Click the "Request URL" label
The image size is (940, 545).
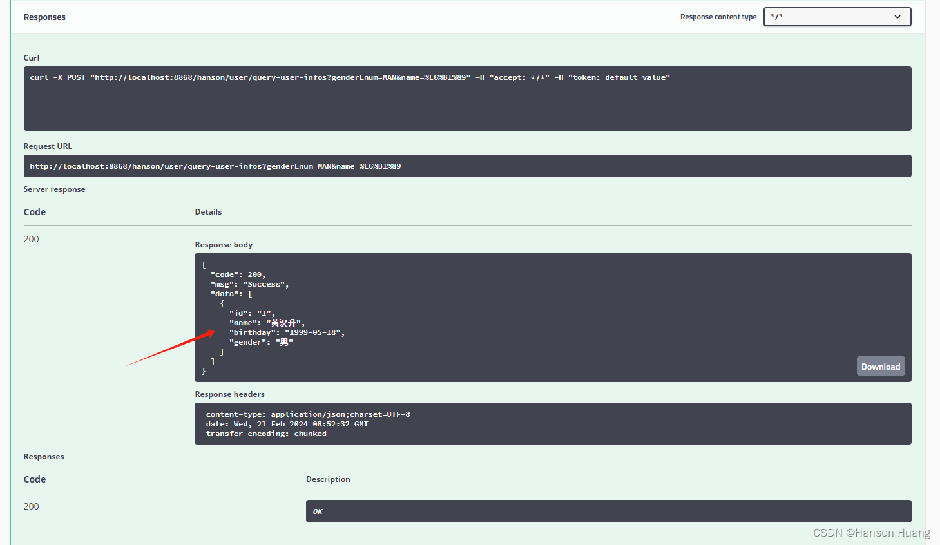click(48, 146)
